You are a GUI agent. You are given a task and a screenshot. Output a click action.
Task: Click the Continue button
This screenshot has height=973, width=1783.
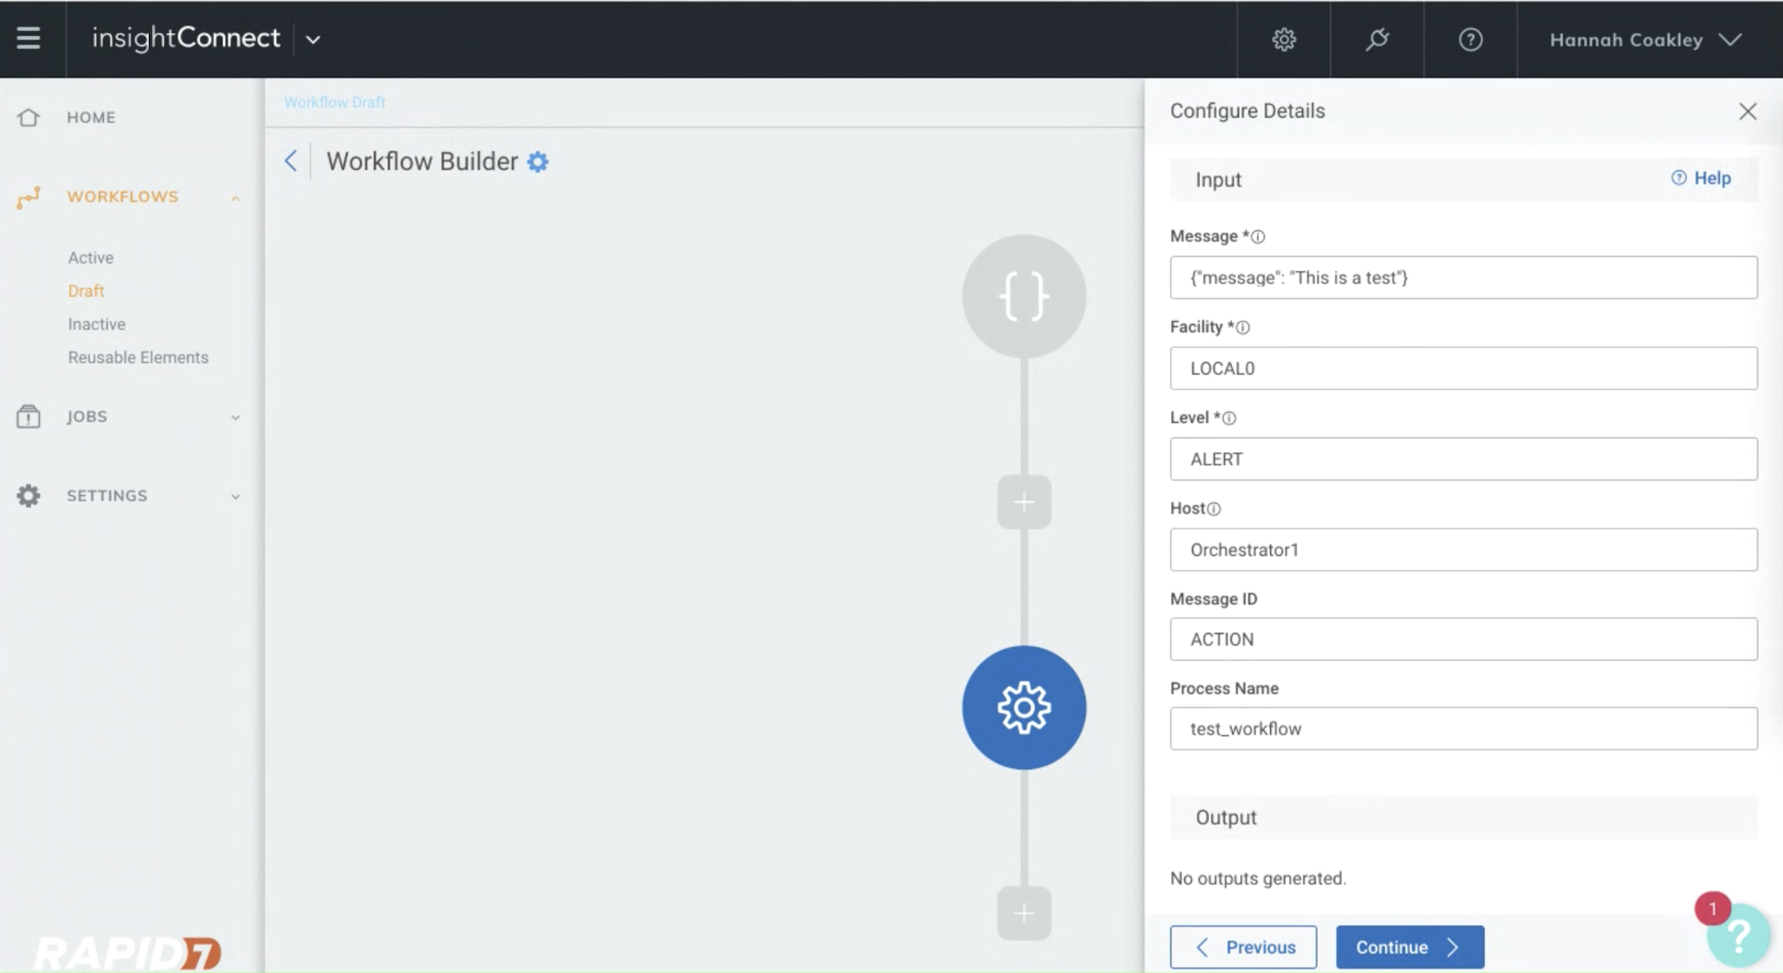coord(1409,946)
